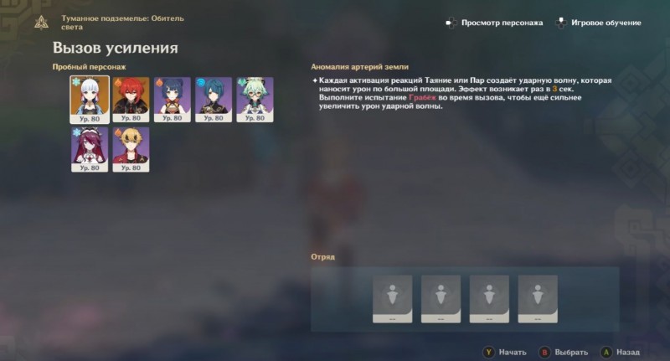Click the second empty party slot

tap(441, 299)
